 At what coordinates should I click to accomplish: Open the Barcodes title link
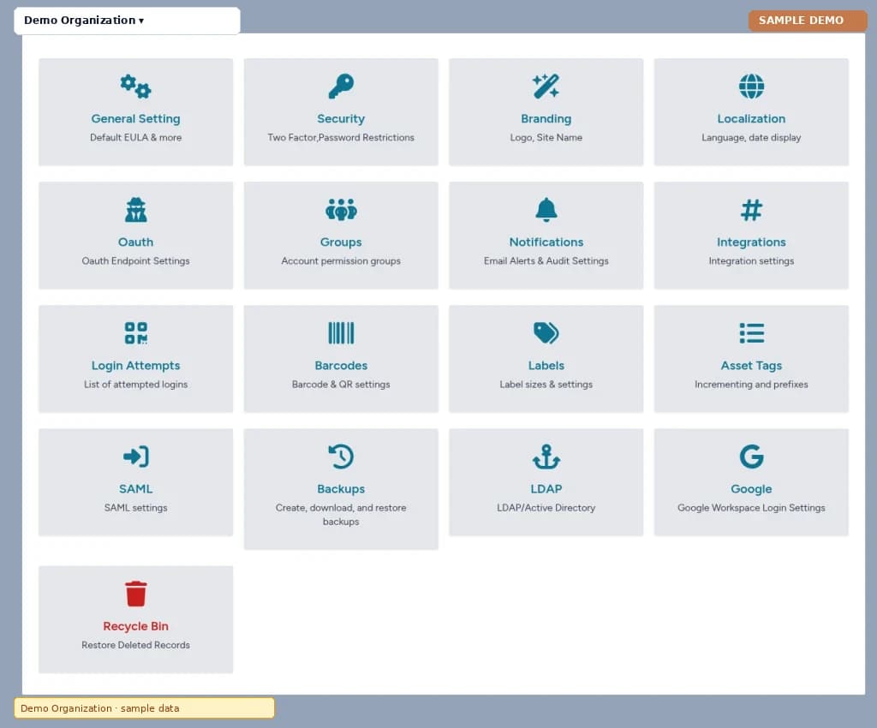(341, 366)
